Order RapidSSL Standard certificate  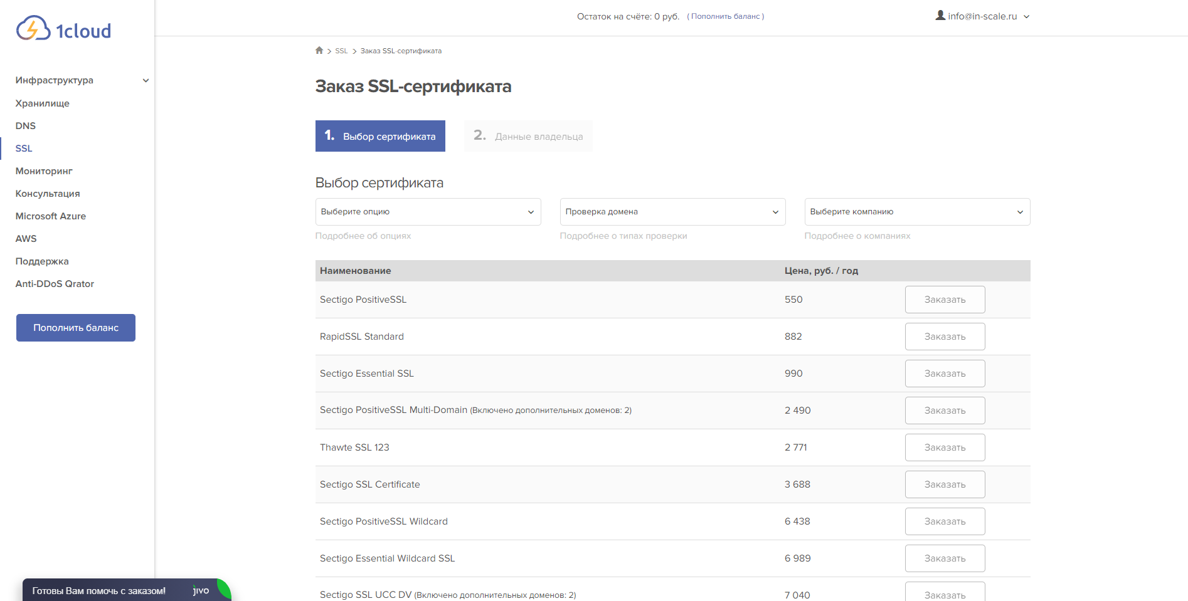coord(945,337)
